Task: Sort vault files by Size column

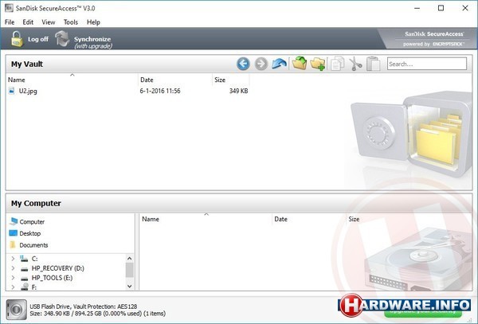Action: [231, 80]
